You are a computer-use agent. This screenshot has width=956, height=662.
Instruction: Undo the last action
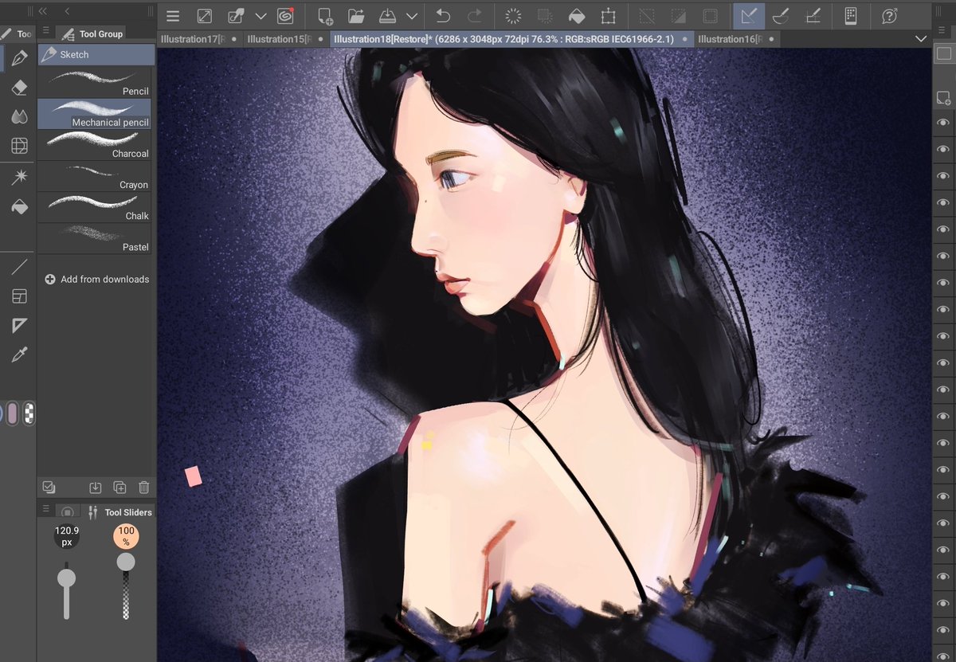pyautogui.click(x=443, y=16)
